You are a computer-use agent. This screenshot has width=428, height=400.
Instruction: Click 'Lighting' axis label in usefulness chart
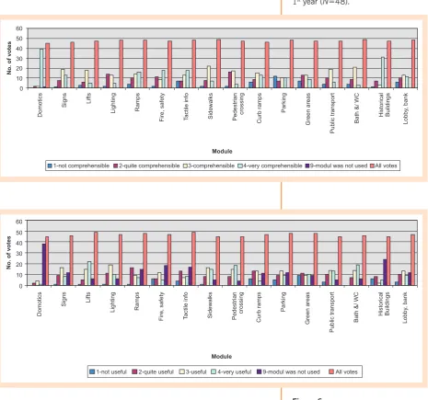(x=112, y=303)
